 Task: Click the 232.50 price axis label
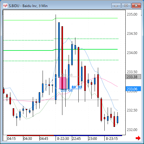click(132, 110)
